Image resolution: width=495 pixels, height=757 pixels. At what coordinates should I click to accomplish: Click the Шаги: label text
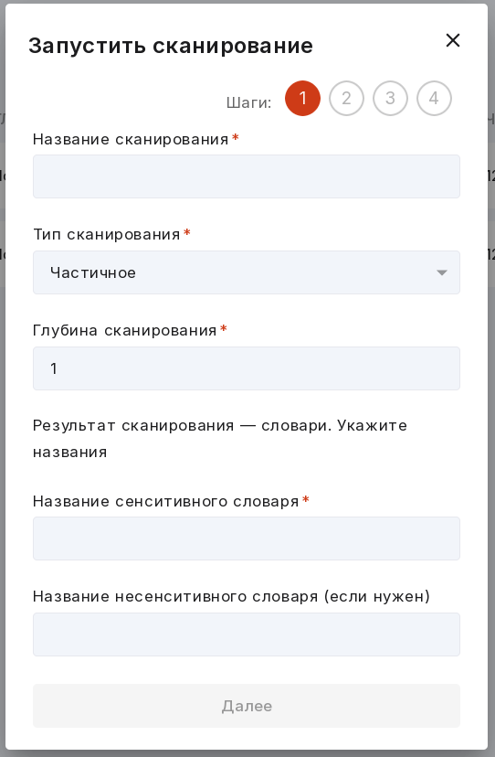tap(249, 102)
